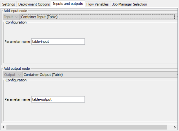
Task: Select the Inputs and outputs tab
Action: point(68,4)
